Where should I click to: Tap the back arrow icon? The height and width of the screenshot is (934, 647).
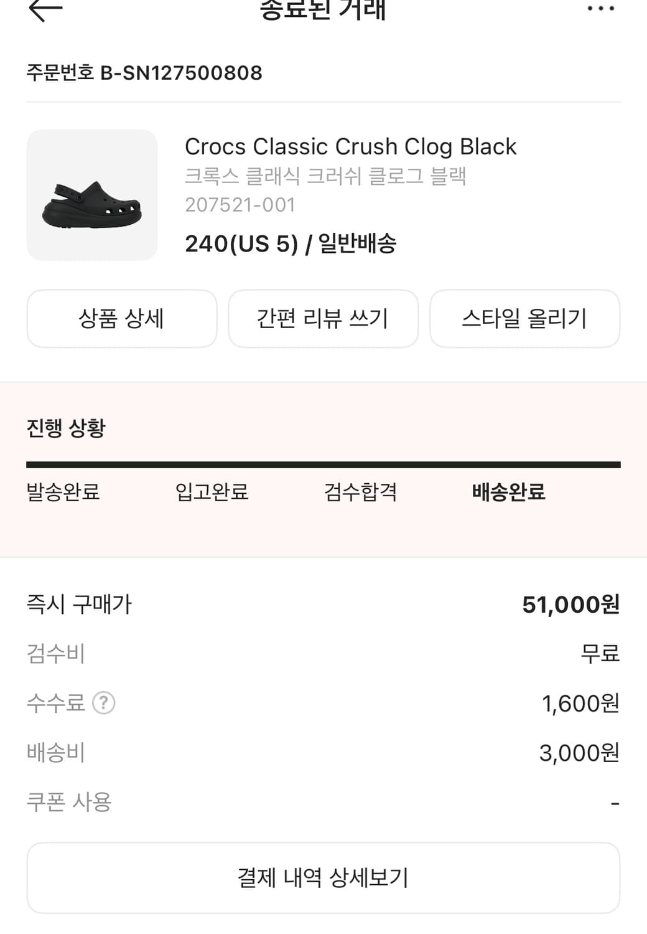(x=45, y=9)
